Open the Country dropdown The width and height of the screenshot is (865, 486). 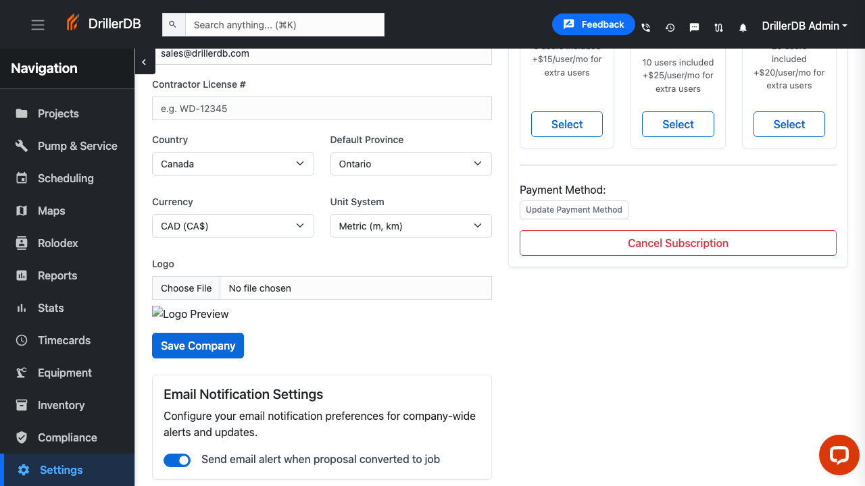coord(232,163)
